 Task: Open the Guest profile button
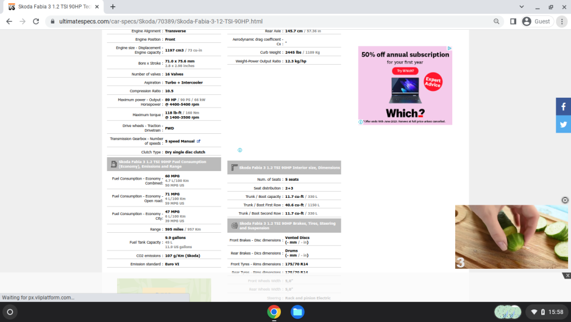(536, 22)
